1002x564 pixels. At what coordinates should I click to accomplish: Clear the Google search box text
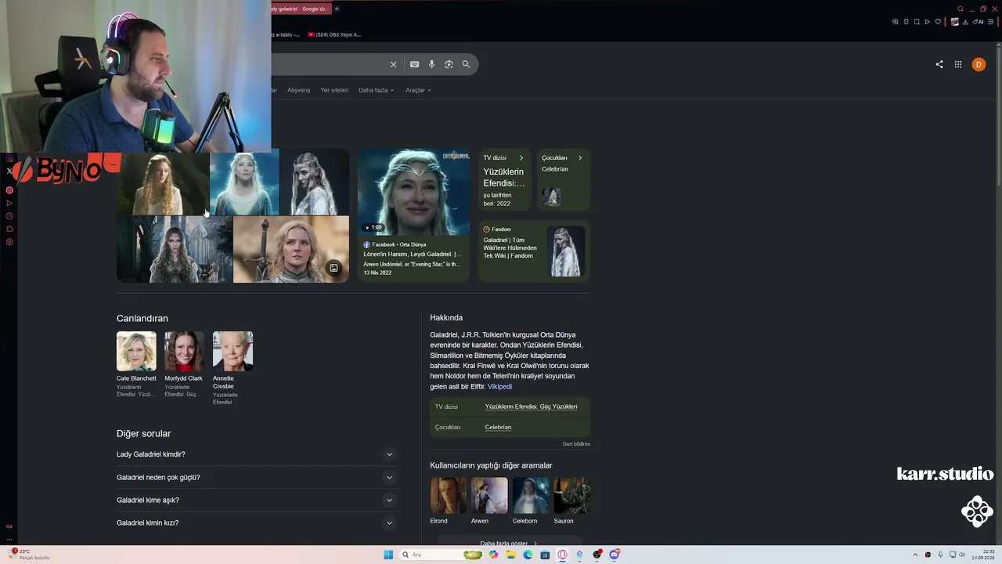coord(393,64)
